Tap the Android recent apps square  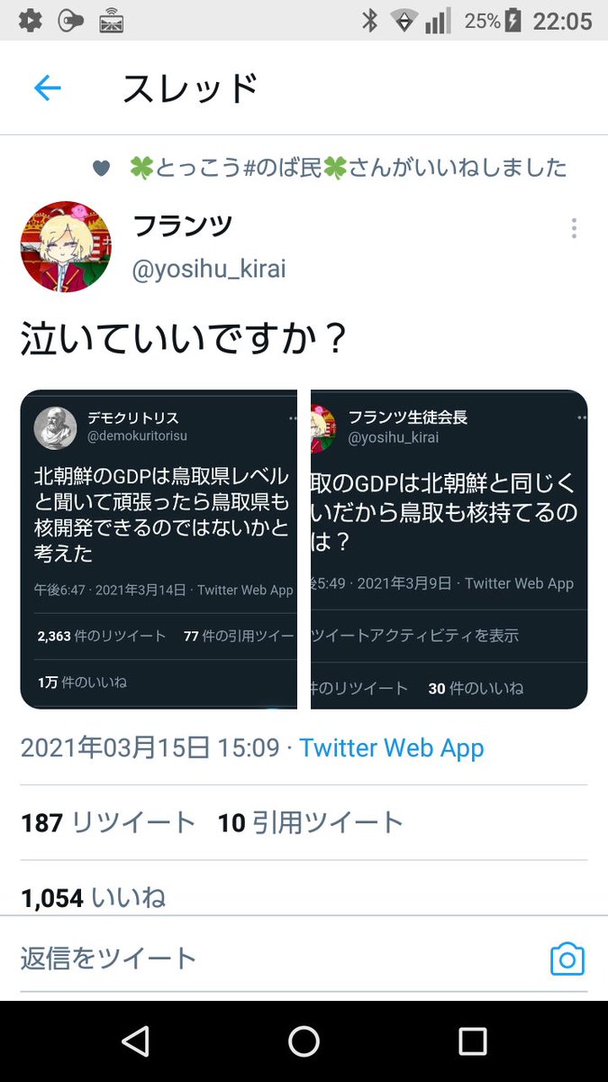coord(472,1041)
